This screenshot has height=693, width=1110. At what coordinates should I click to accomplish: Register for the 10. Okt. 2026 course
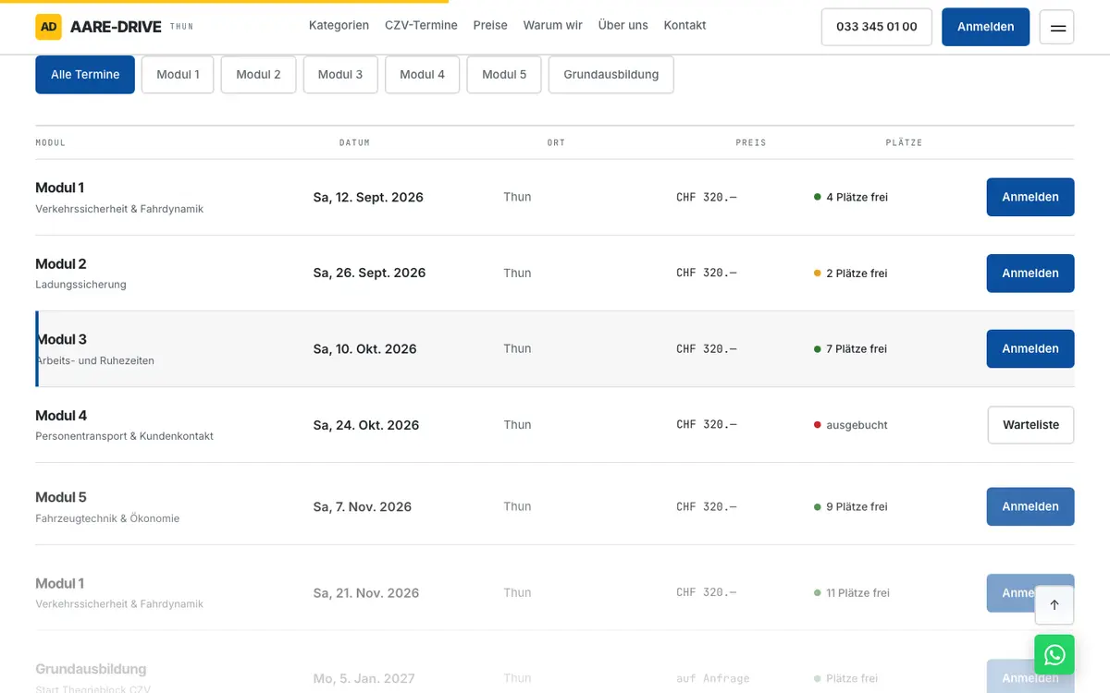click(x=1030, y=349)
